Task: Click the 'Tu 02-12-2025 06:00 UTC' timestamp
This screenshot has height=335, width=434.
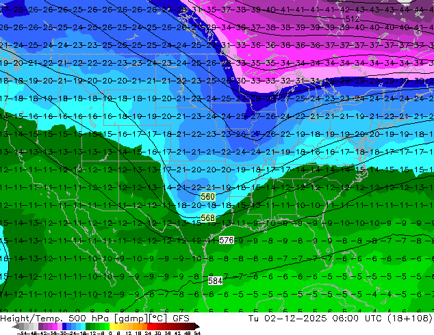Action: (x=315, y=319)
